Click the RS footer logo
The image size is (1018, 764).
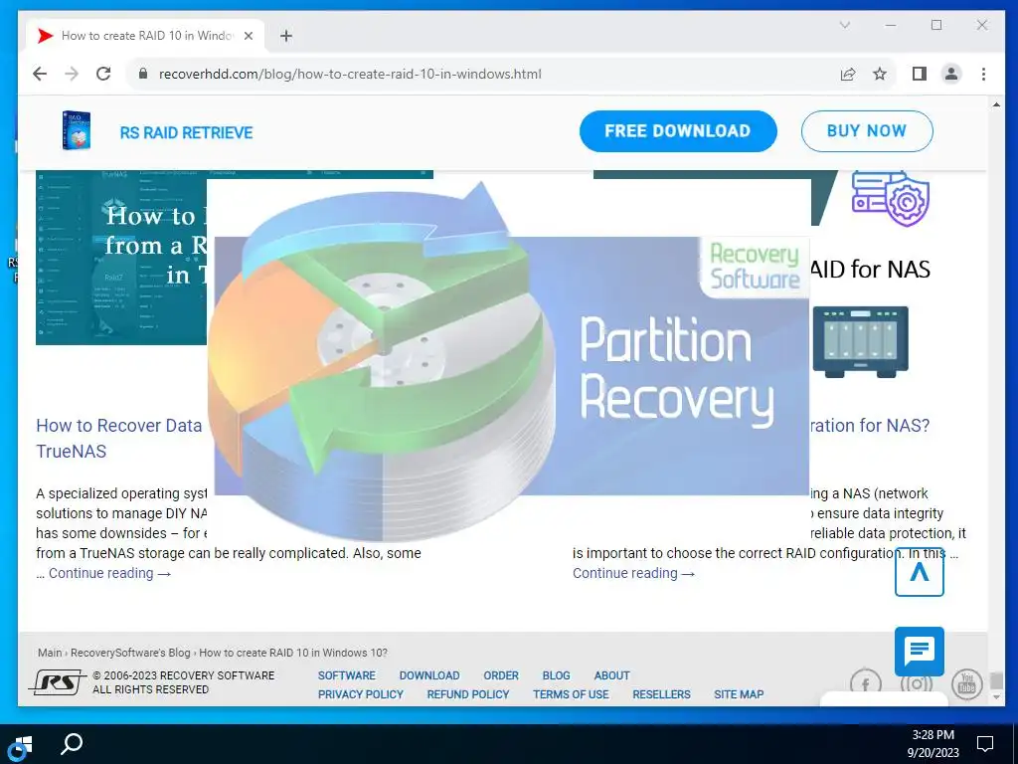click(57, 682)
